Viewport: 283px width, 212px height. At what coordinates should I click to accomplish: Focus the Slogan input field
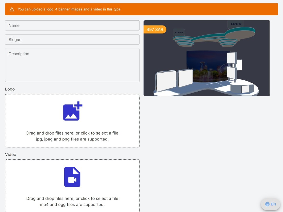coord(72,40)
